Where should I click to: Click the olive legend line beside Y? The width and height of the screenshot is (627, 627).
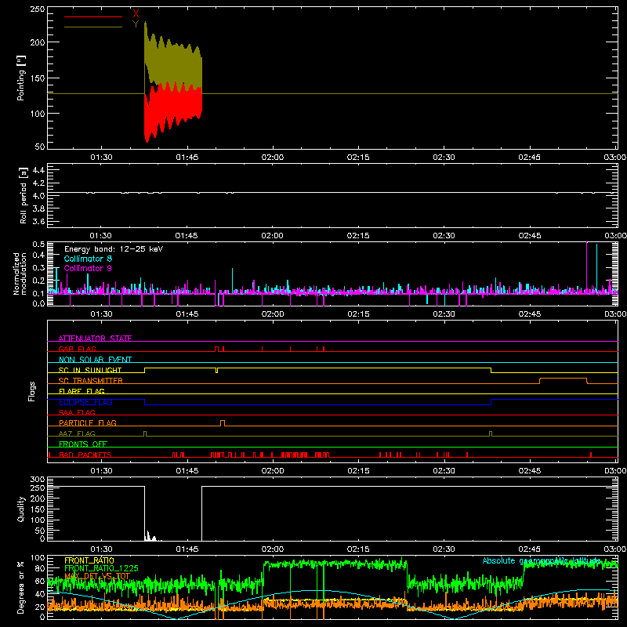coord(93,27)
